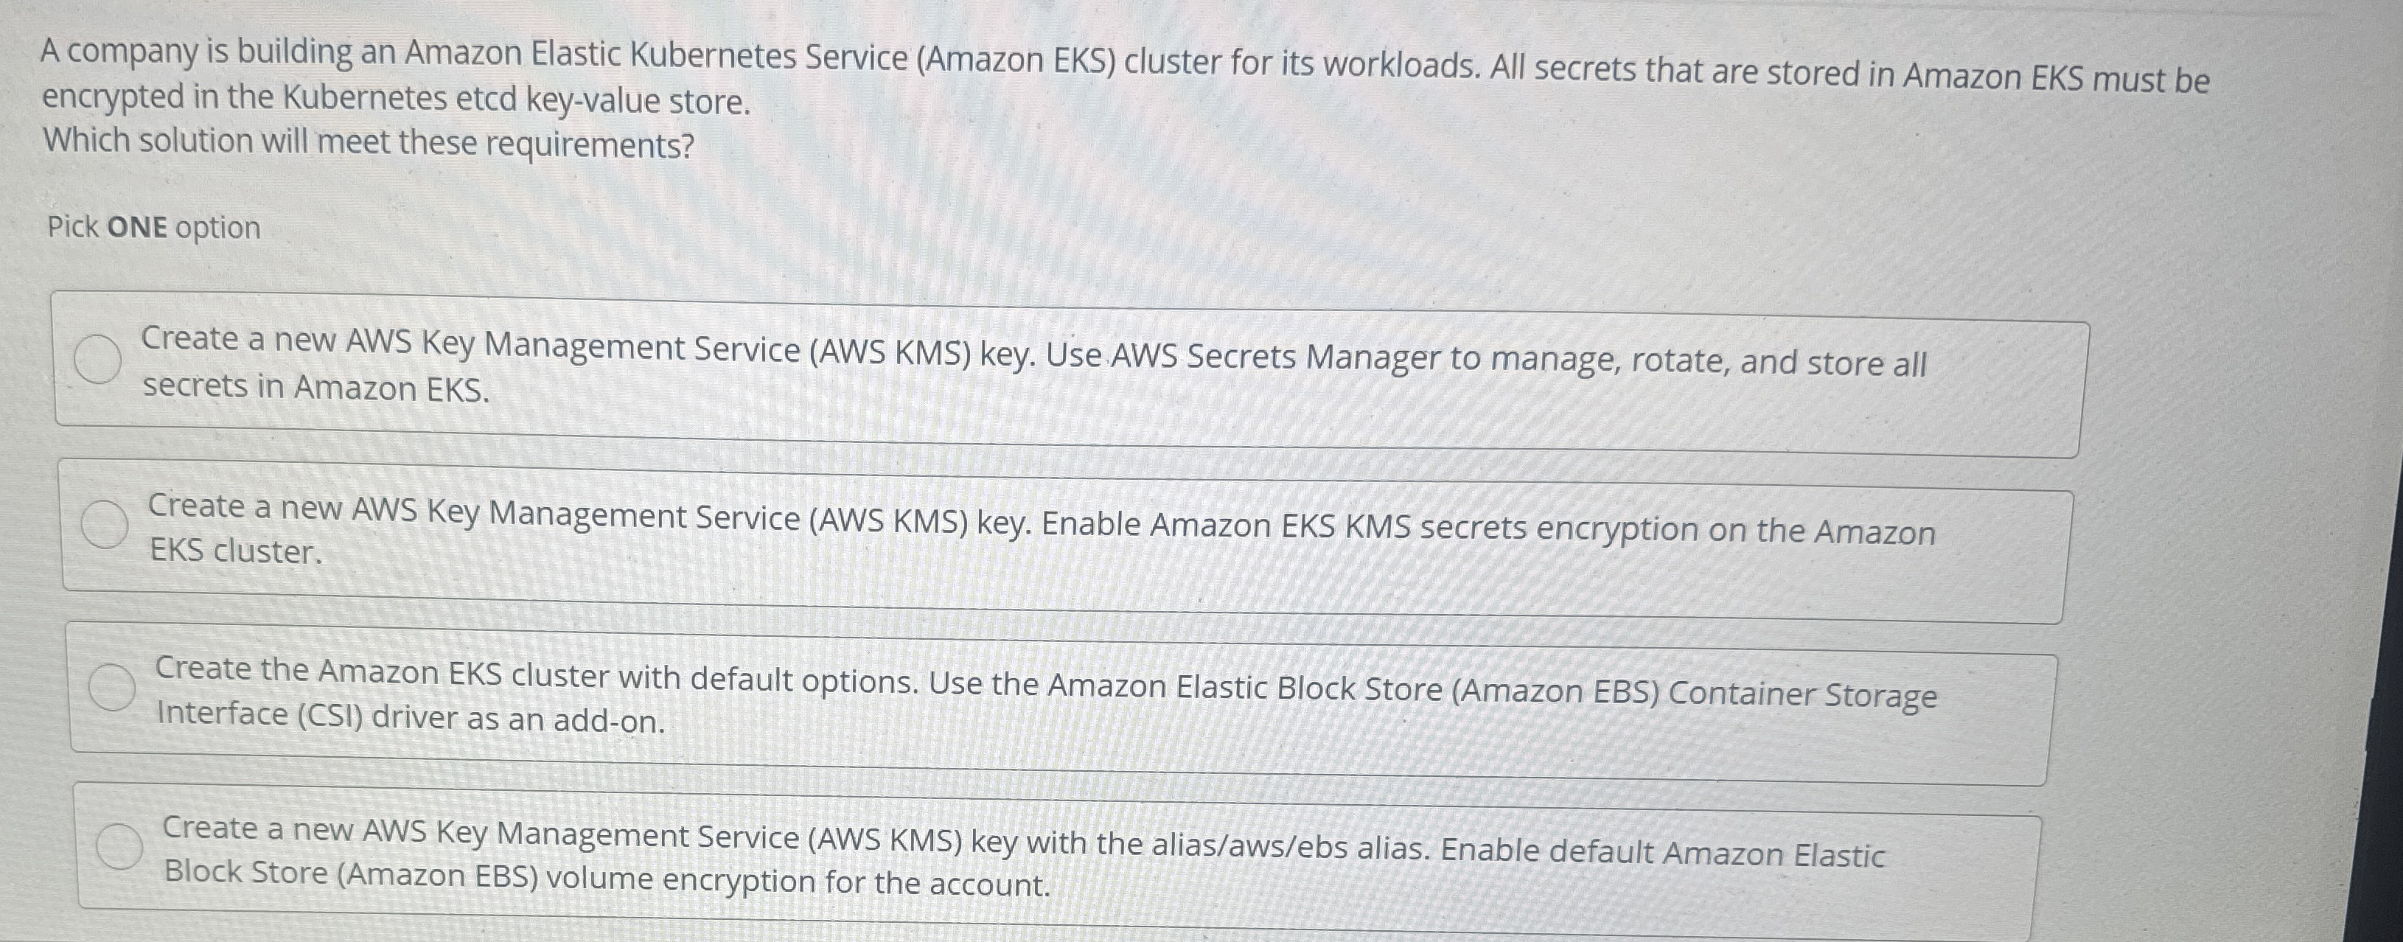The height and width of the screenshot is (942, 2403).
Task: Select the radio button for the EBS CSI driver option
Action: point(113,690)
